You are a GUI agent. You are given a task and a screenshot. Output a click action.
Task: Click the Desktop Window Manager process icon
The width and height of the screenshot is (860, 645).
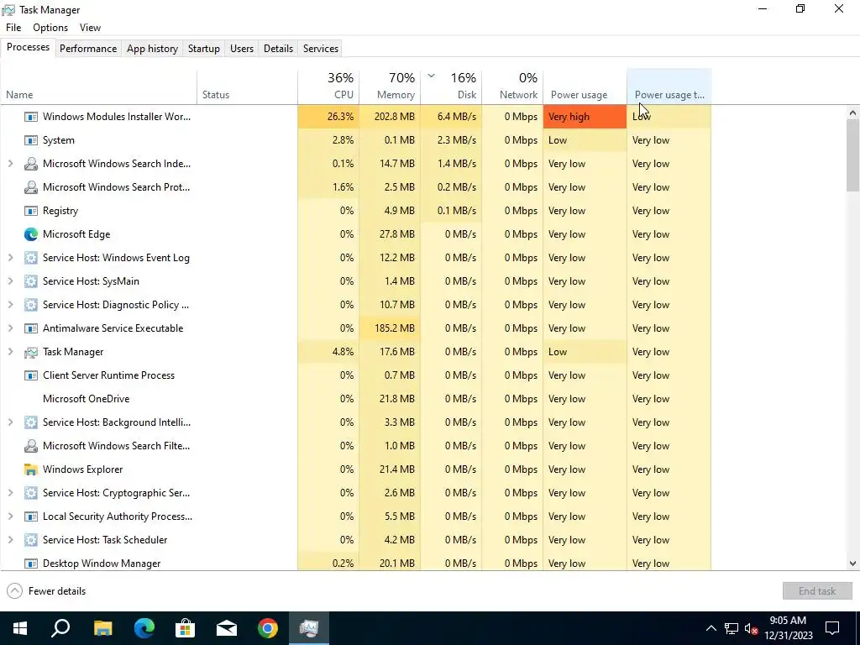tap(31, 564)
